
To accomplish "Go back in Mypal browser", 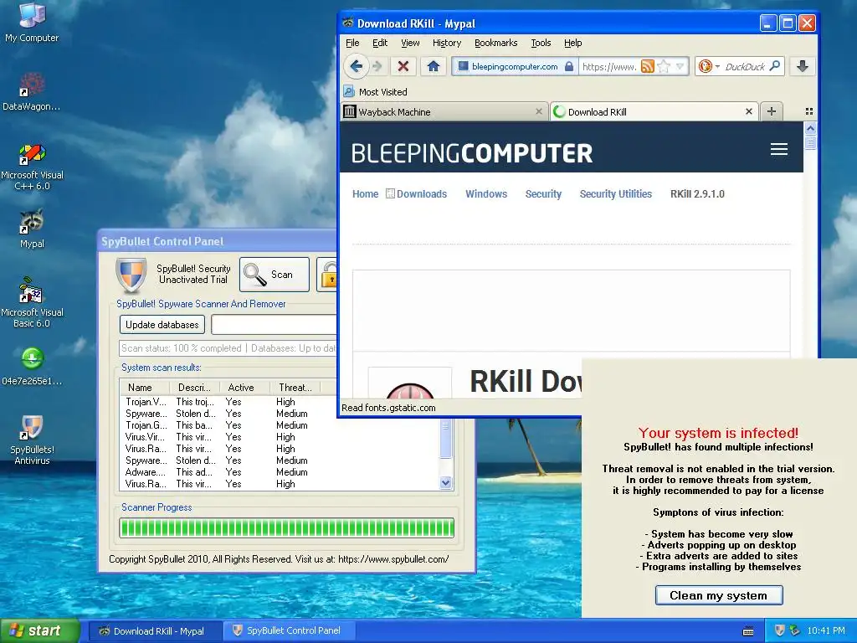I will point(357,66).
